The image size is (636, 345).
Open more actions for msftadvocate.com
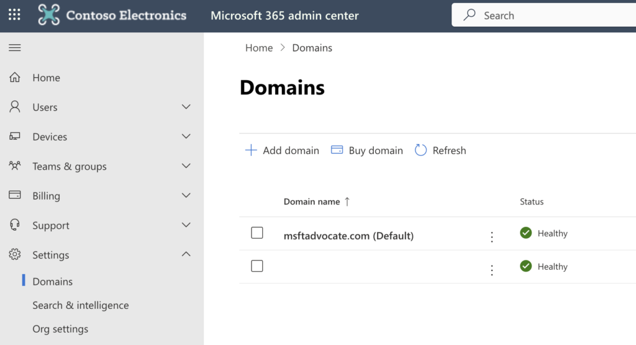coord(492,237)
